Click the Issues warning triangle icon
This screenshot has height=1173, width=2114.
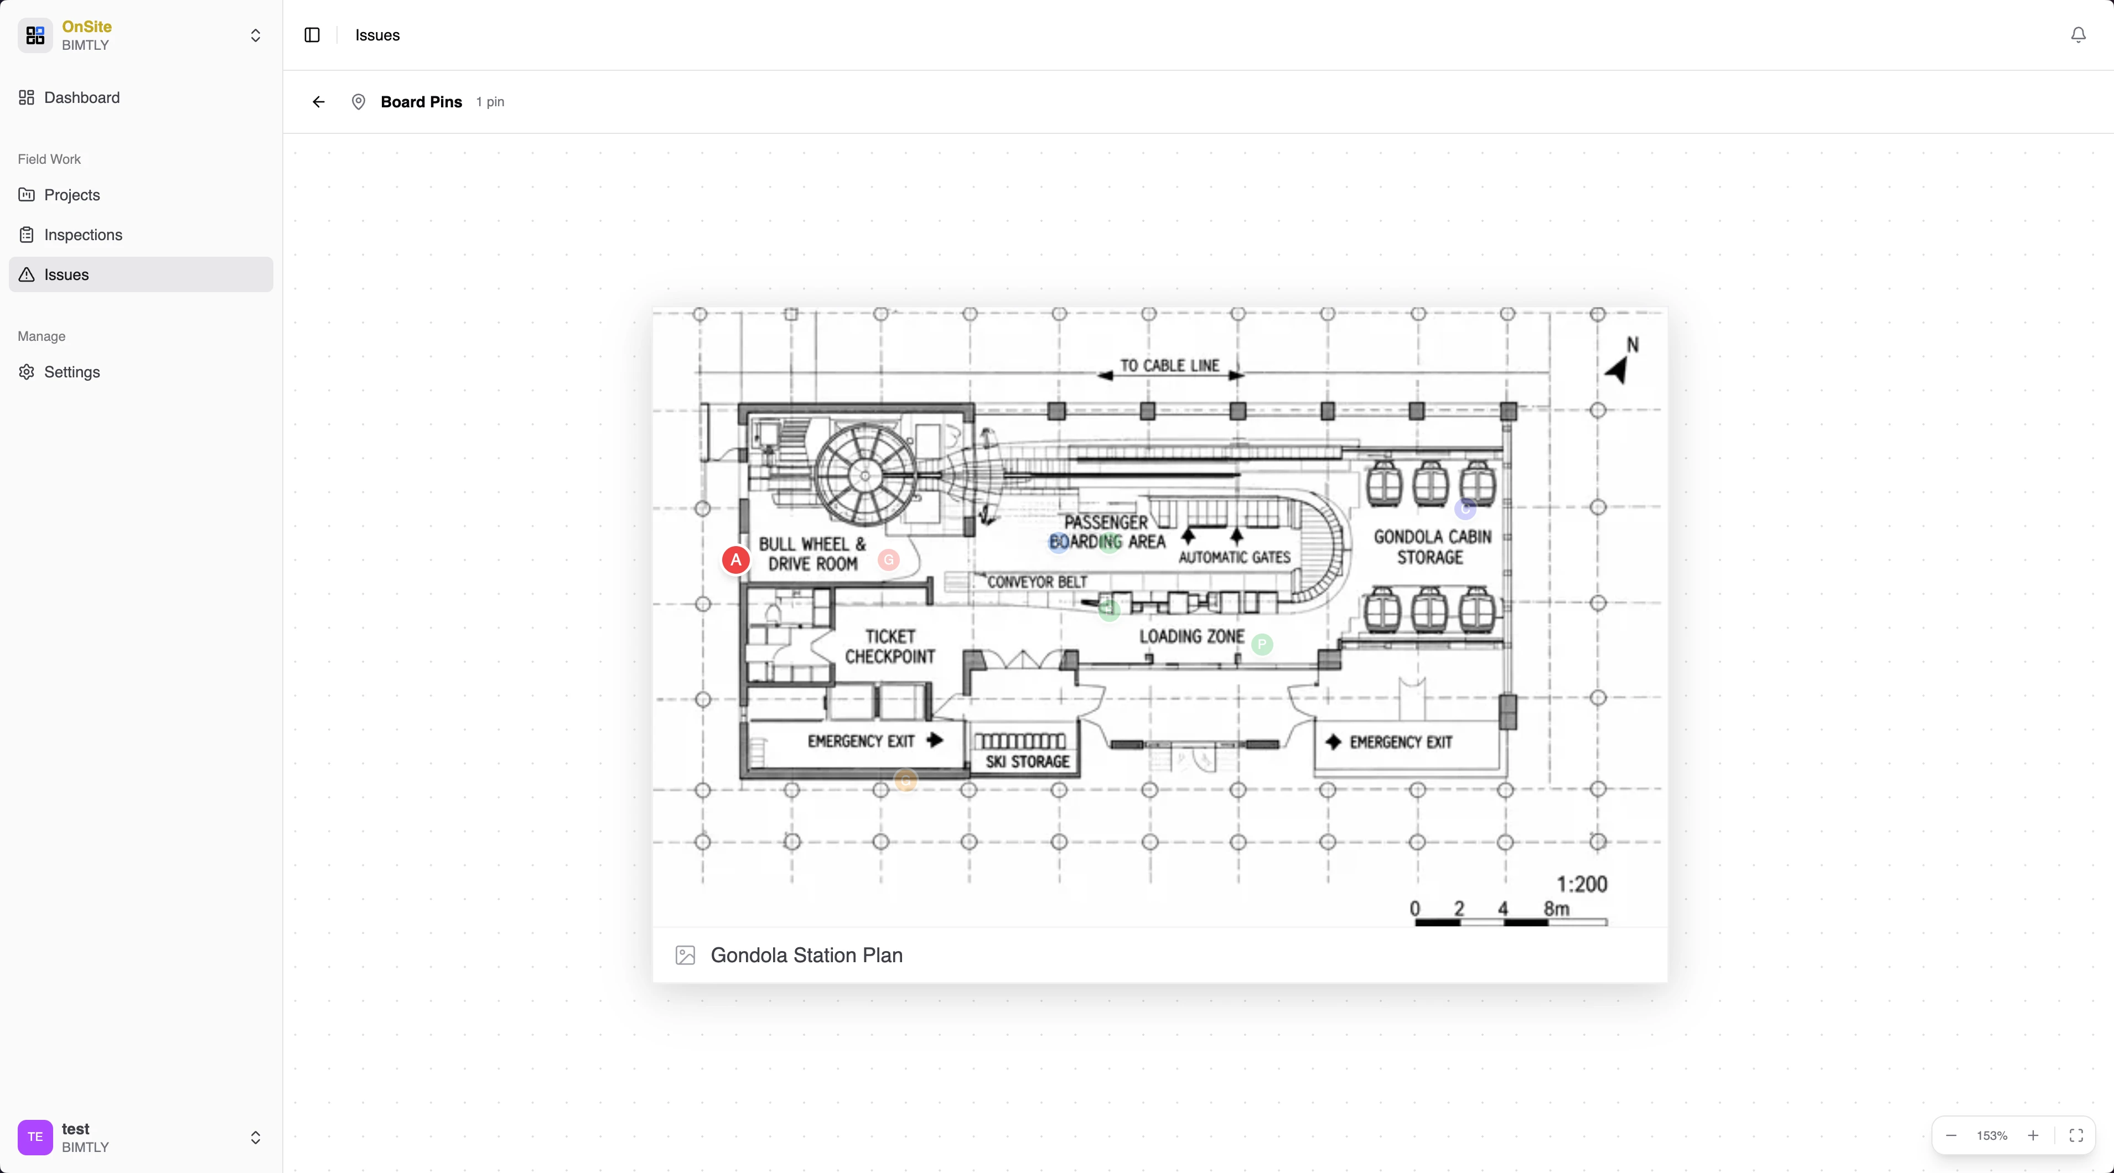coord(25,275)
